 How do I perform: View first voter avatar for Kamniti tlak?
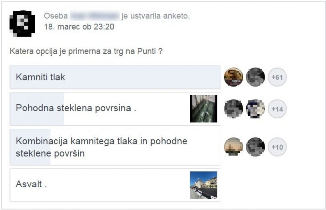[x=233, y=77]
